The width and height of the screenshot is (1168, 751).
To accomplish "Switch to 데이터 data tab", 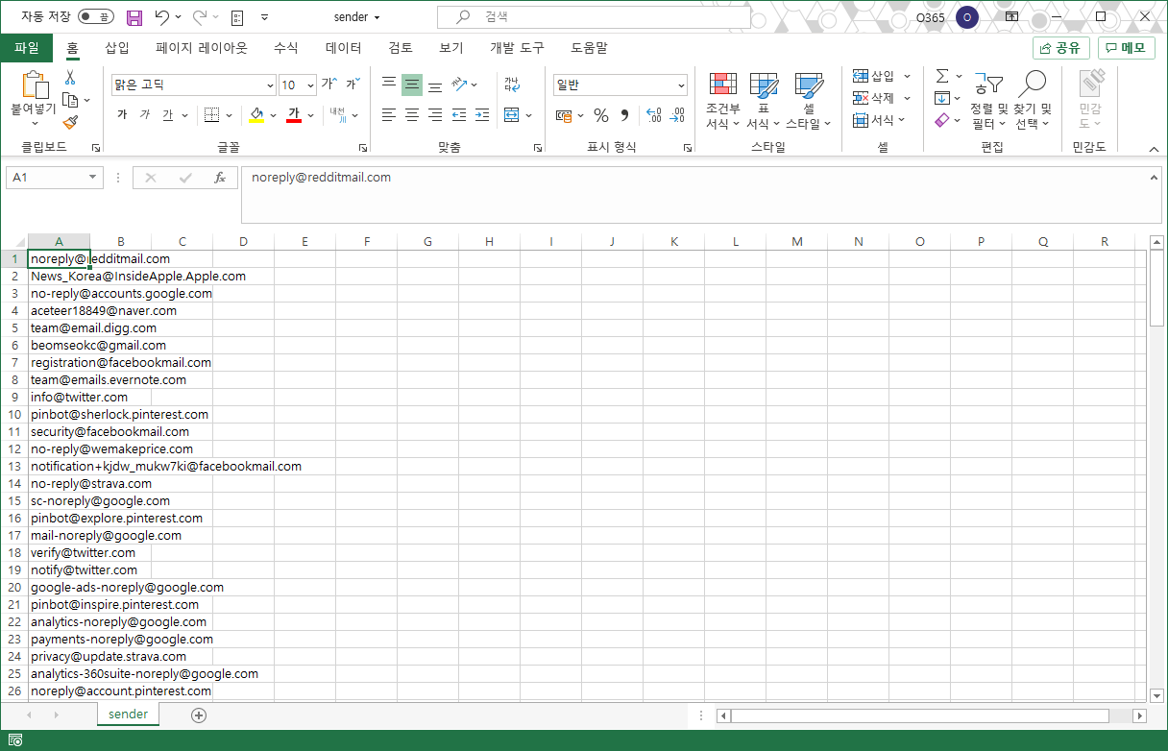I will [x=344, y=48].
